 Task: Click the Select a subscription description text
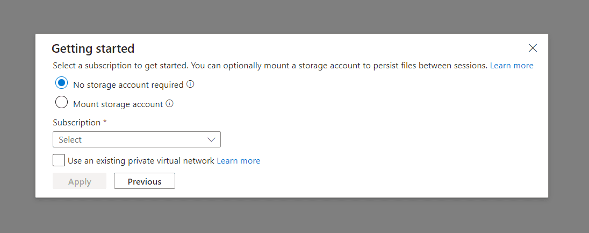269,66
